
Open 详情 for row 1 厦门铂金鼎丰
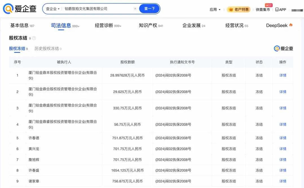(283, 76)
